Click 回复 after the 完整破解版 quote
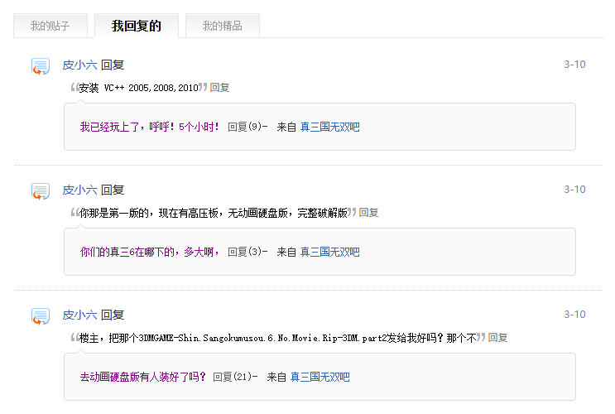 368,213
